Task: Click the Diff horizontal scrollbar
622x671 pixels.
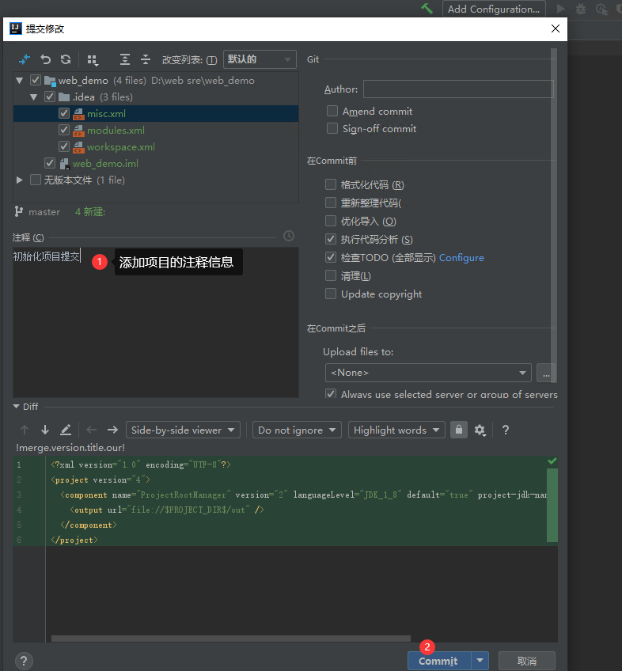Action: pyautogui.click(x=231, y=639)
